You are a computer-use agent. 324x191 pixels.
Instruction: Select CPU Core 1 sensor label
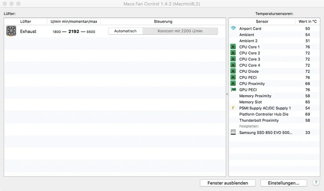pos(249,47)
